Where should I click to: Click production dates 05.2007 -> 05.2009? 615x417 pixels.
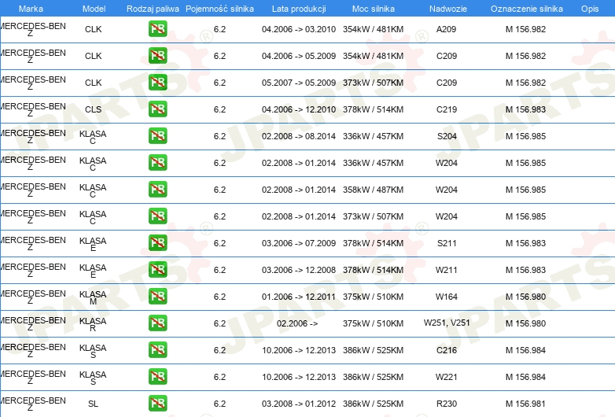click(299, 83)
